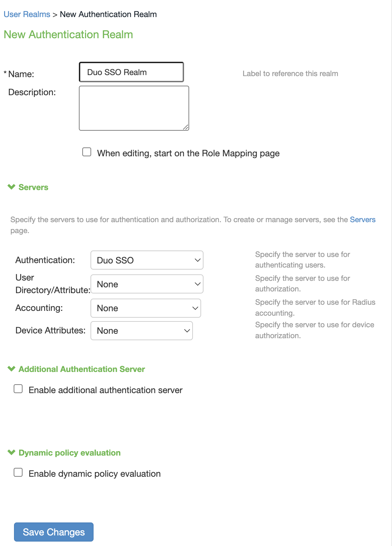Collapse the Servers section chevron
Image resolution: width=392 pixels, height=546 pixels.
(11, 187)
